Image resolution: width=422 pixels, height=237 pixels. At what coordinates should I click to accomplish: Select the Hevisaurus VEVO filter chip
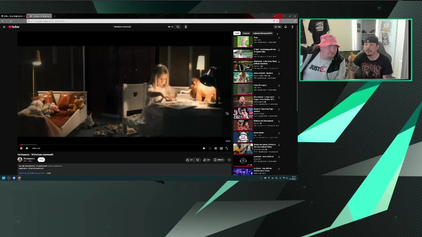263,33
